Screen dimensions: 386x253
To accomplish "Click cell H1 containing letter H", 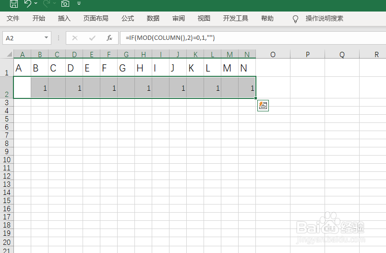I will (x=143, y=68).
